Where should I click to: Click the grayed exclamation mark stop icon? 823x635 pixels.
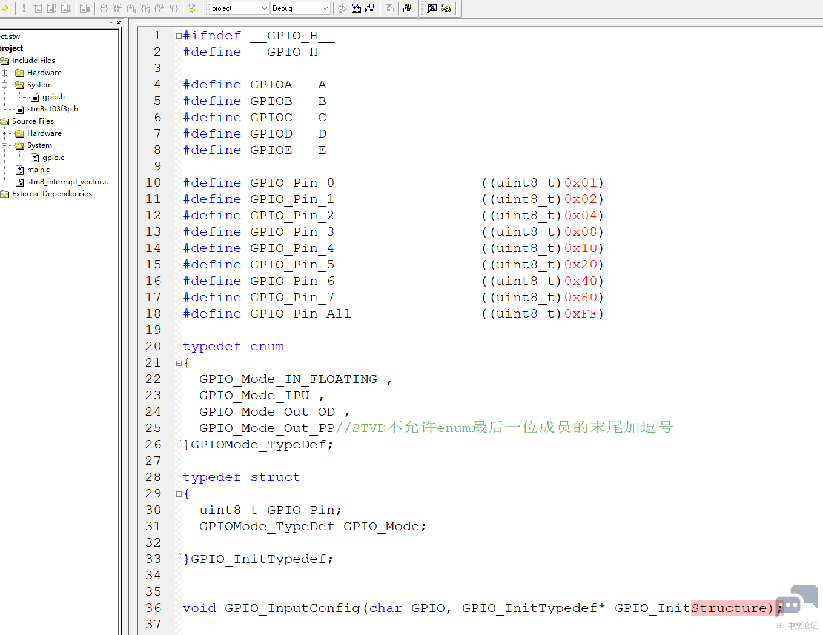[x=24, y=8]
